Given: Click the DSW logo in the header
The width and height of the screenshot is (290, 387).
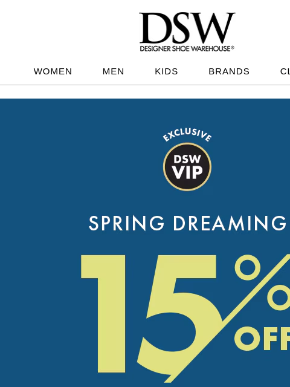Looking at the screenshot, I should (187, 31).
